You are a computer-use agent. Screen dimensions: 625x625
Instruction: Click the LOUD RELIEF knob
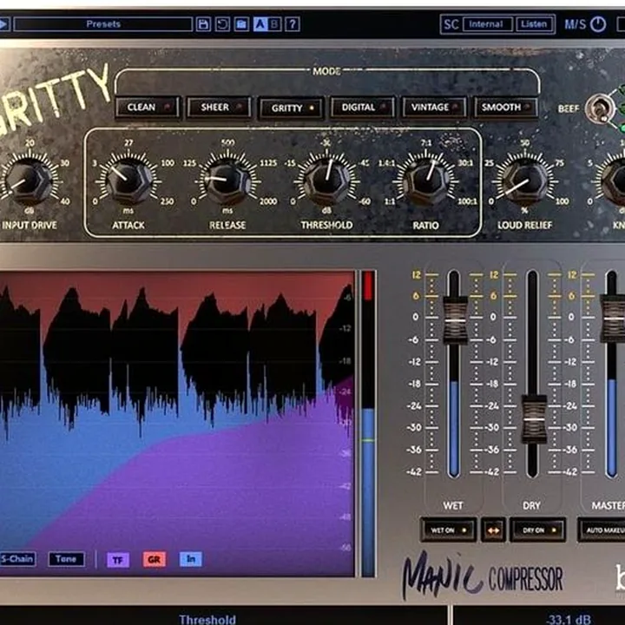click(524, 181)
